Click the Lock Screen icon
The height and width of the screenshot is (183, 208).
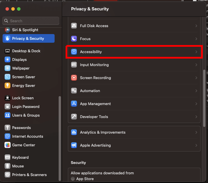click(x=8, y=98)
